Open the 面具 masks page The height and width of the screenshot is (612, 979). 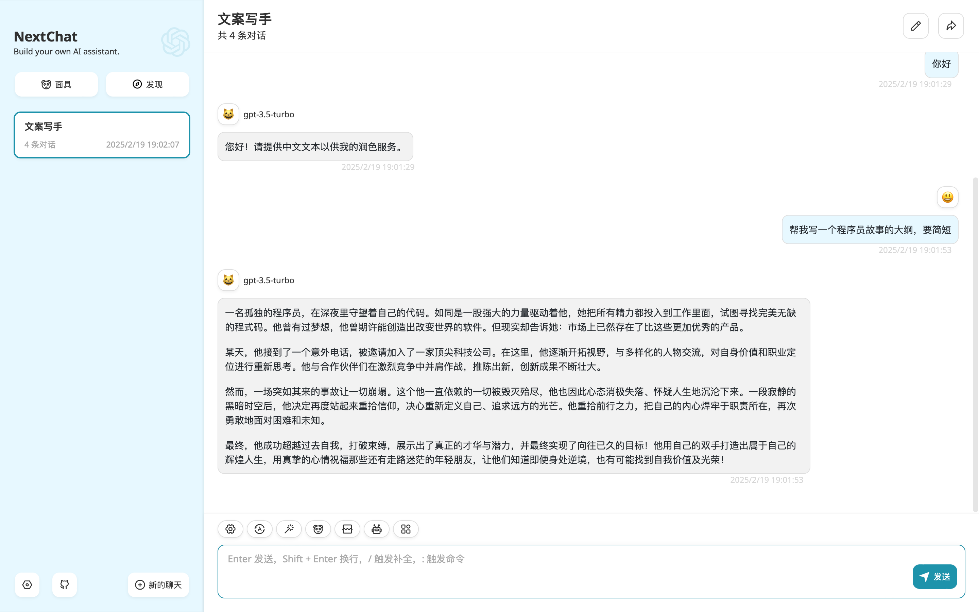point(56,84)
